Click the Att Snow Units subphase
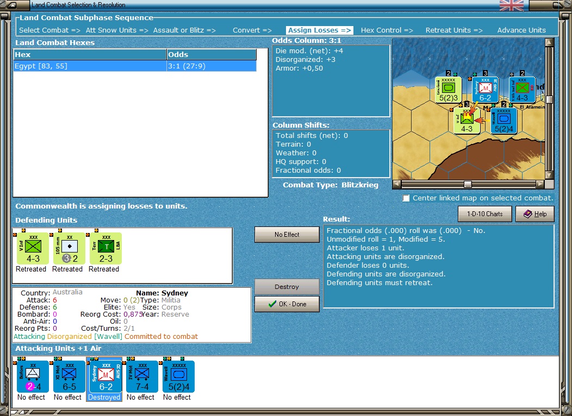This screenshot has width=572, height=416. (117, 30)
